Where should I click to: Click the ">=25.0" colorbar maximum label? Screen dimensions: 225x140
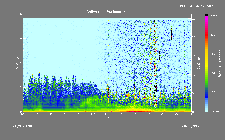(215, 15)
